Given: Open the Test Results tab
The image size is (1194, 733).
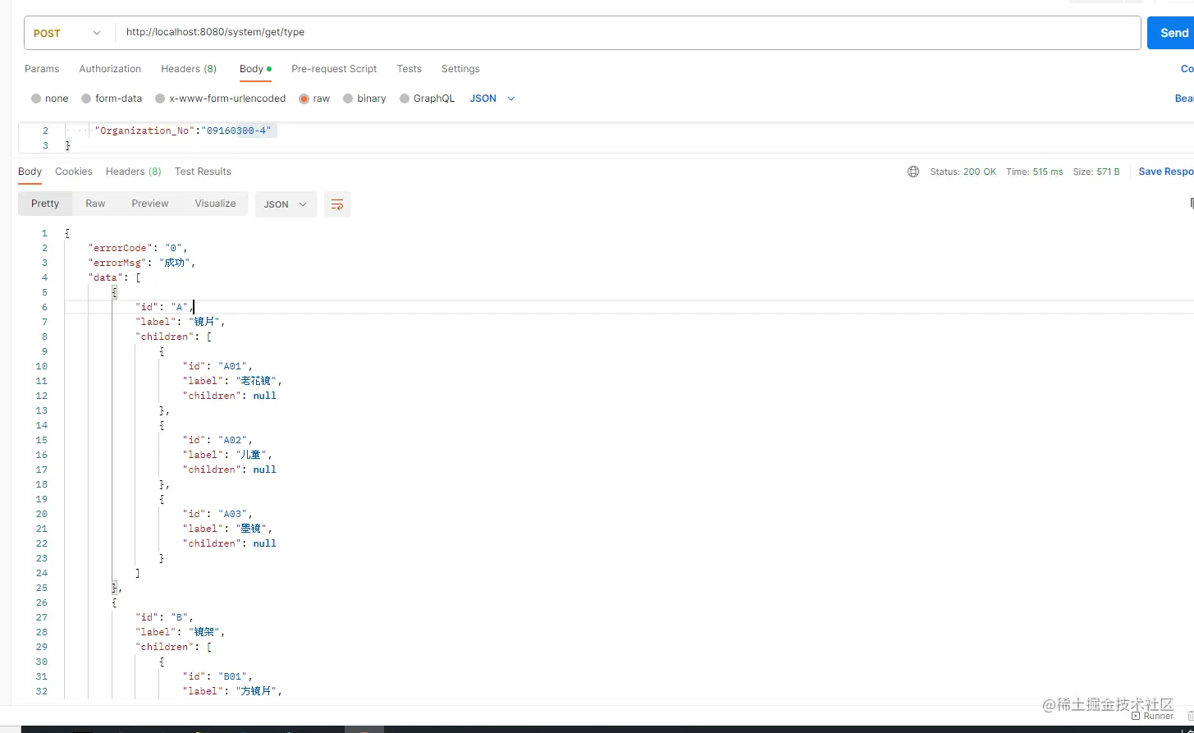Looking at the screenshot, I should click(x=203, y=172).
